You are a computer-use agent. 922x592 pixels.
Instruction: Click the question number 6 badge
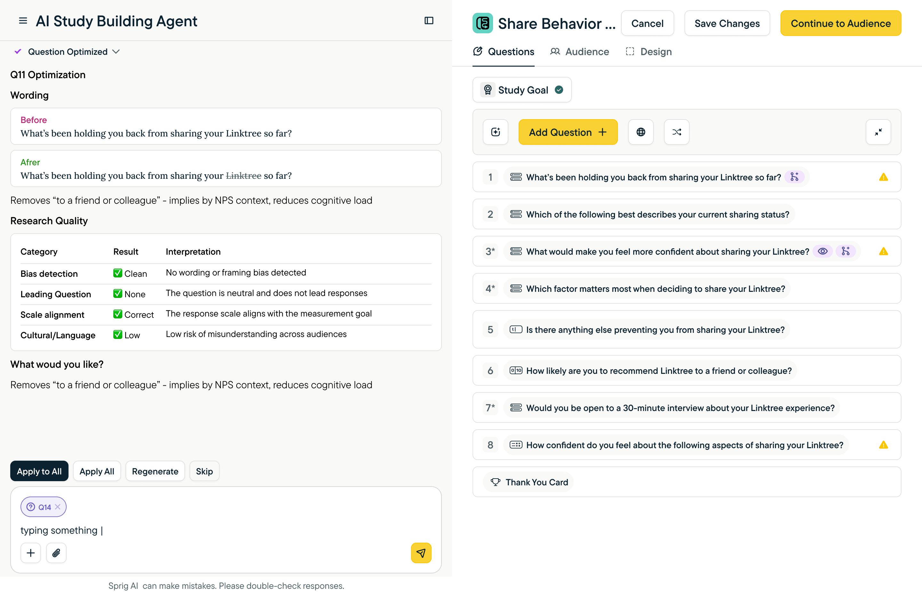pyautogui.click(x=490, y=370)
